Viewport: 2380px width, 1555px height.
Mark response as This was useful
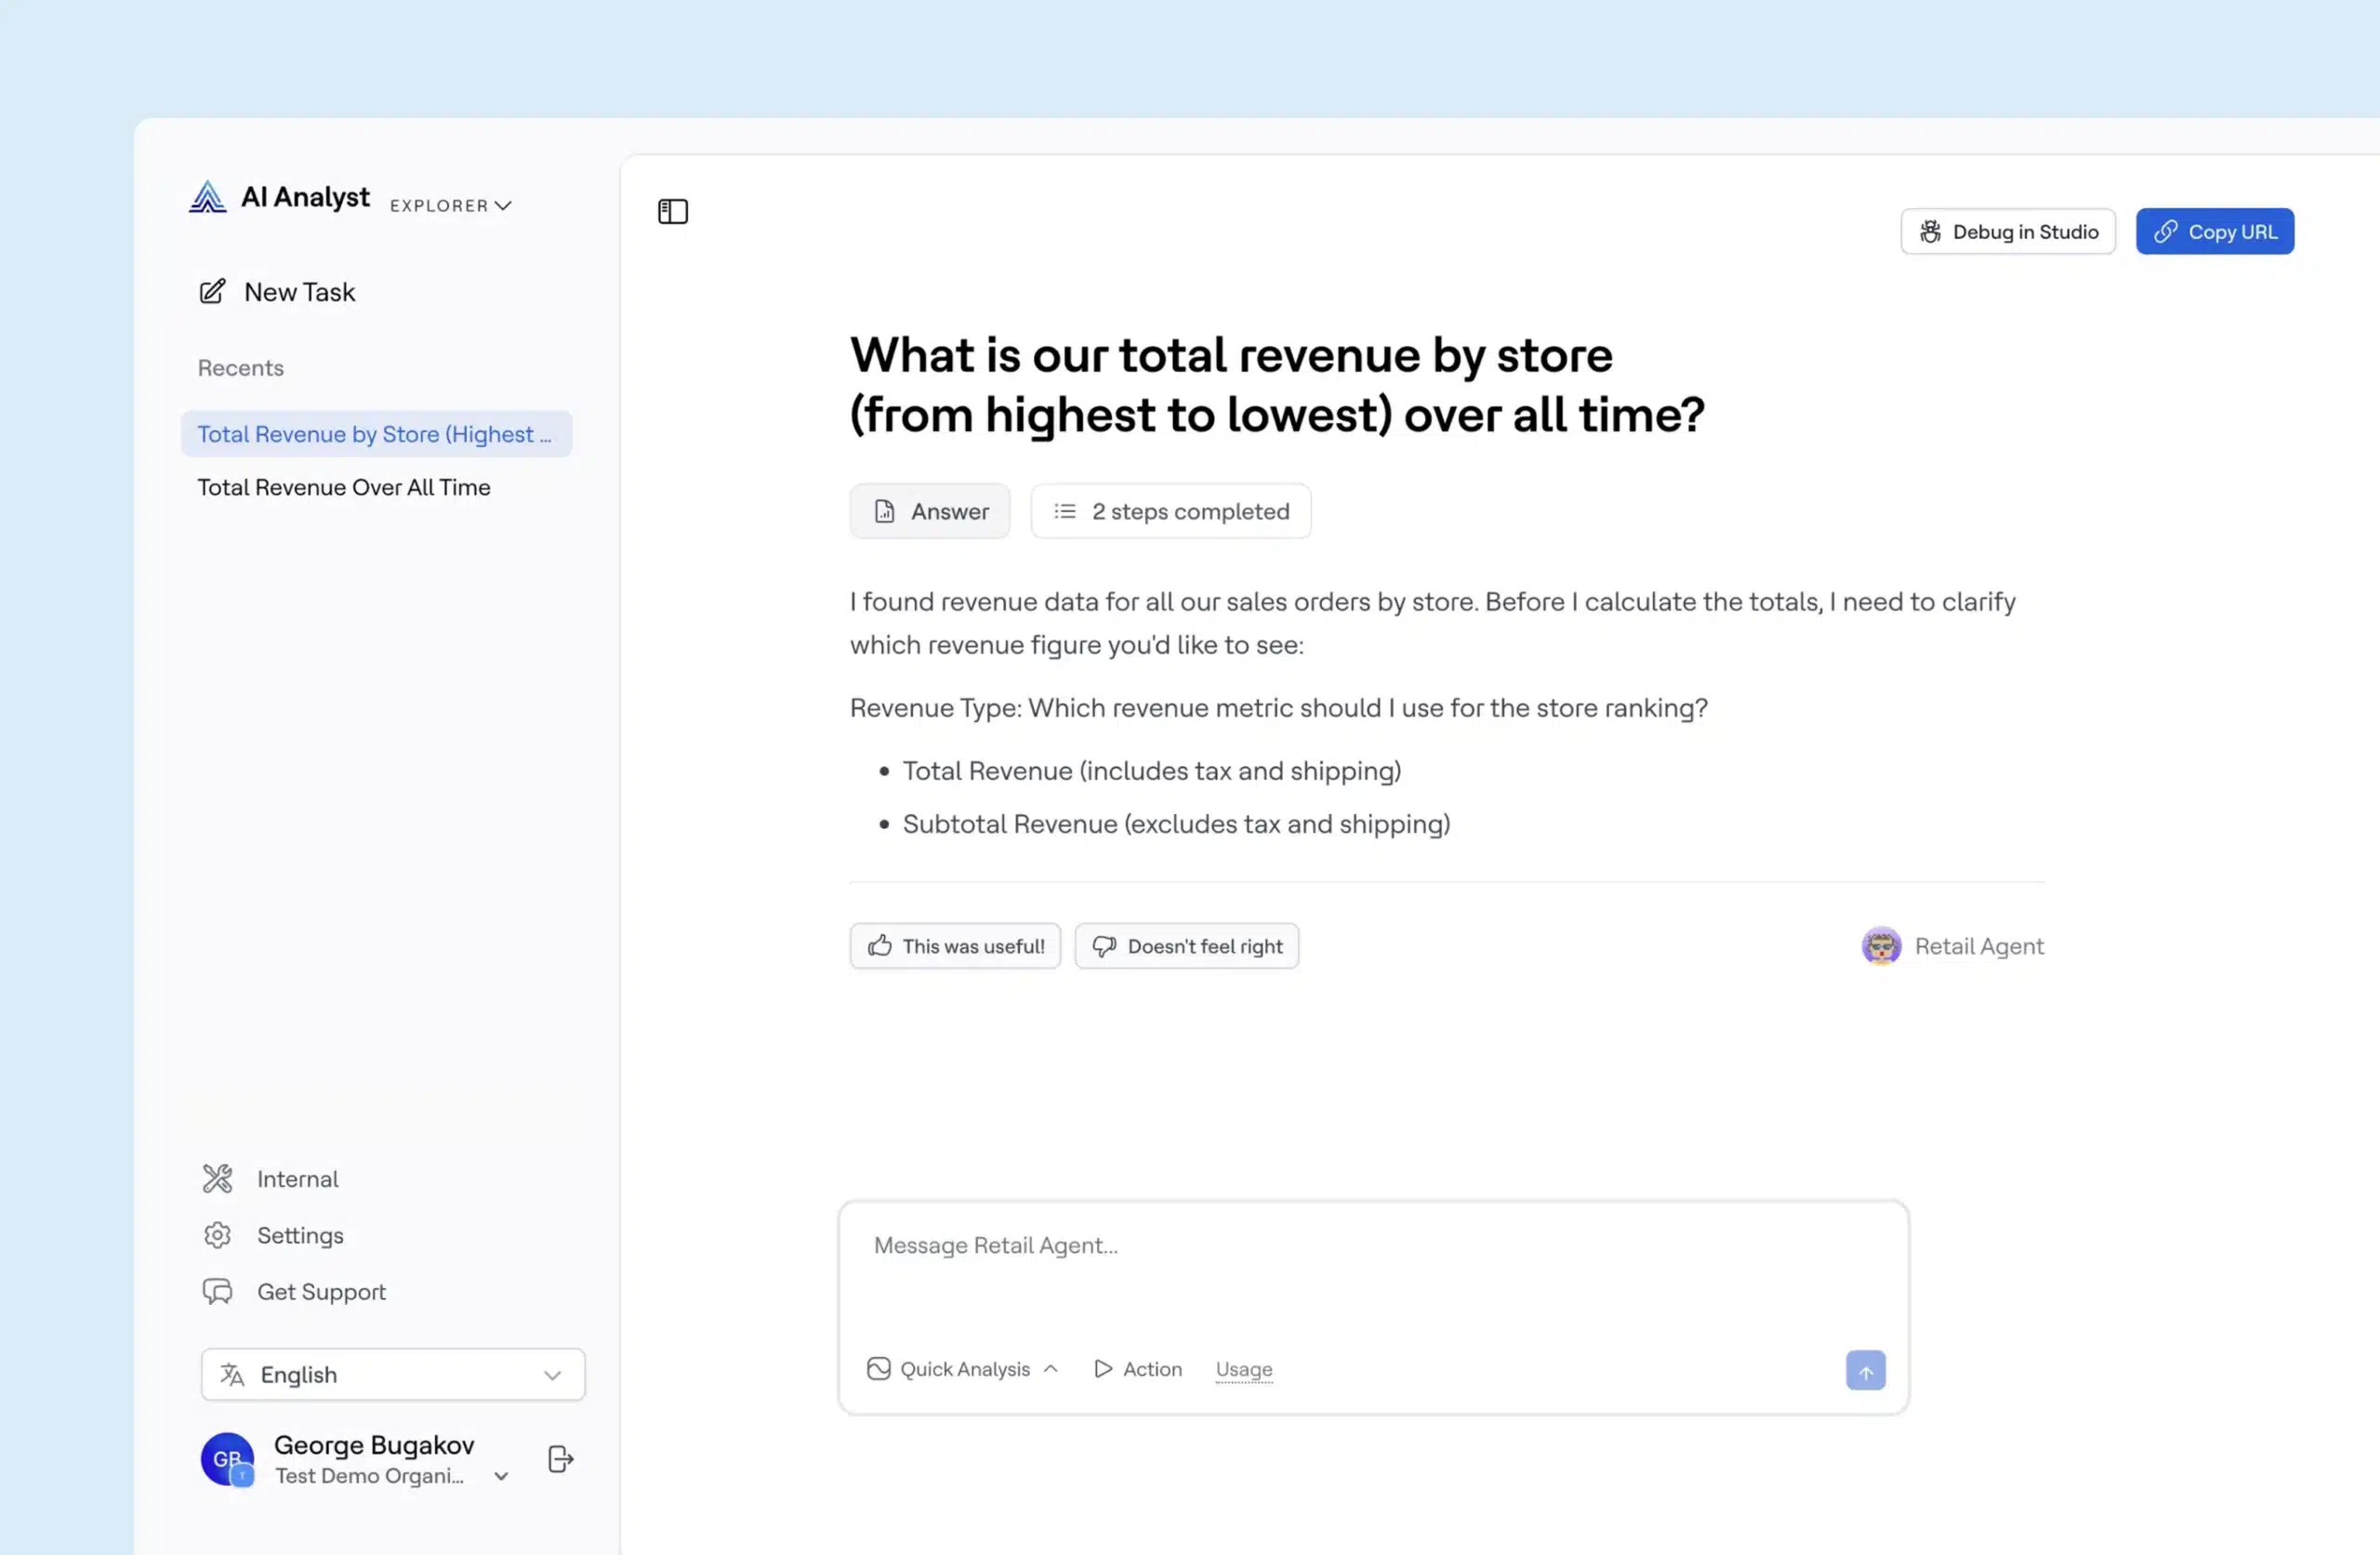[954, 946]
